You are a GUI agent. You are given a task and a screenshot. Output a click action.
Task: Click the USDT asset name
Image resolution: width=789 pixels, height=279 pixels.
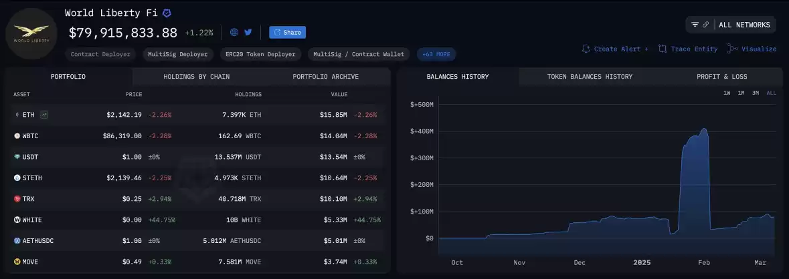click(30, 157)
